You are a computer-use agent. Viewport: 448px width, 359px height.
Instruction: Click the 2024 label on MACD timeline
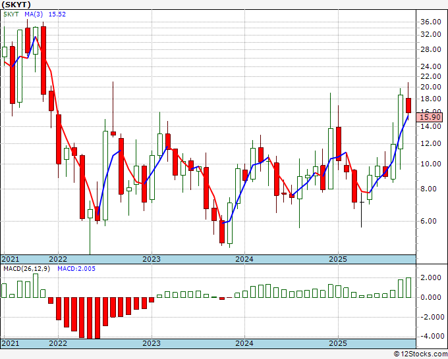(244, 343)
